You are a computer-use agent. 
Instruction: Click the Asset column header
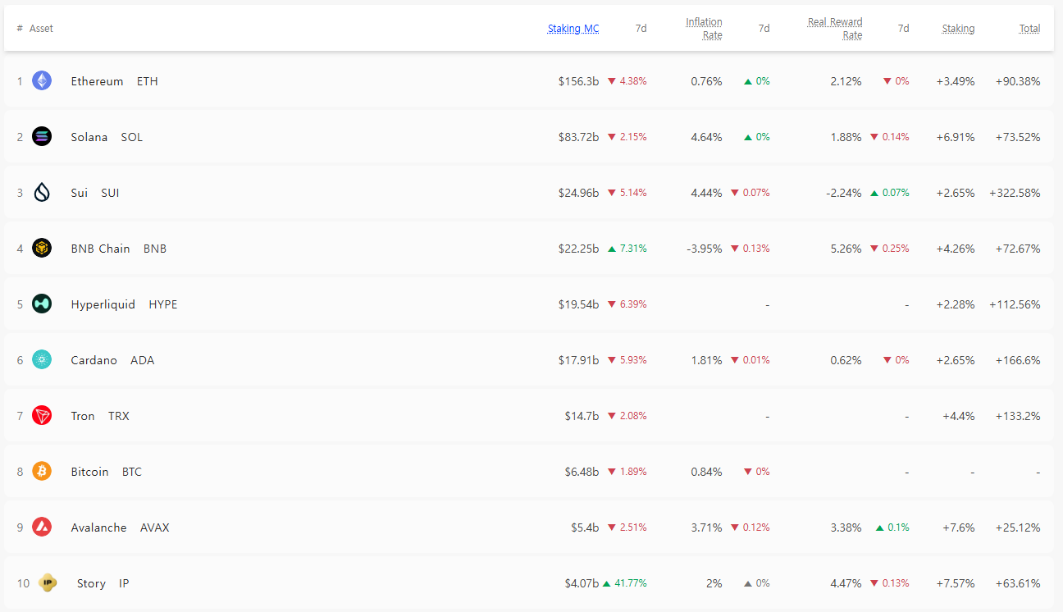tap(41, 29)
